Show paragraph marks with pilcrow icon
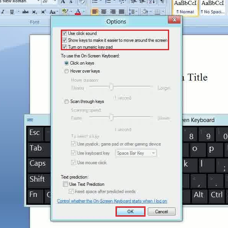228x228 pixels. [x=162, y=2]
